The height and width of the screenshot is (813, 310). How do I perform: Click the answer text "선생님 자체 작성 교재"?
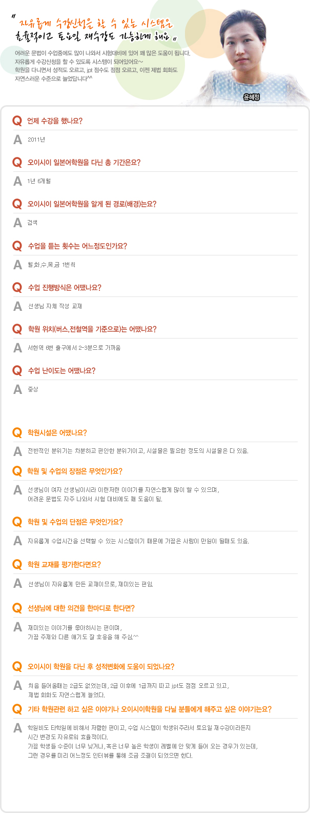pos(55,306)
